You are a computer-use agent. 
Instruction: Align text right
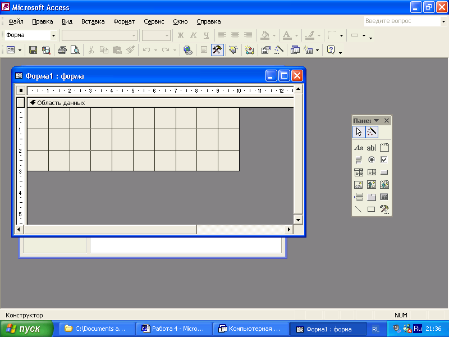point(248,35)
